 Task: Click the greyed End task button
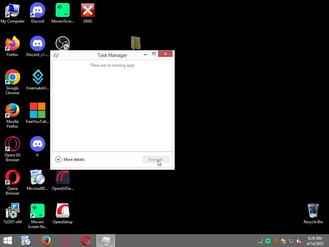click(x=156, y=160)
